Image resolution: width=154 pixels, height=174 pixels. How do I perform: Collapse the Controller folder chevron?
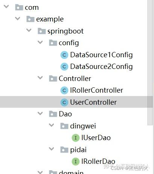[40, 78]
